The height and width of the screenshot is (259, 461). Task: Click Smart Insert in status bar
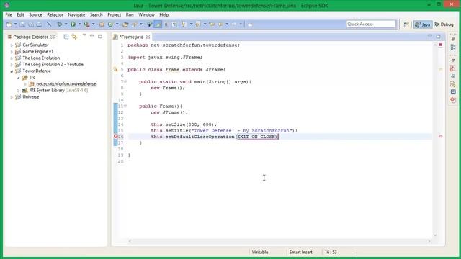(301, 252)
